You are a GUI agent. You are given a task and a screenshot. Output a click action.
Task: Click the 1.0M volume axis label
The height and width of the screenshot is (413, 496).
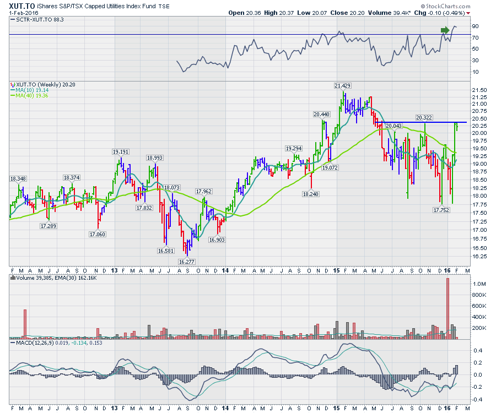click(479, 284)
